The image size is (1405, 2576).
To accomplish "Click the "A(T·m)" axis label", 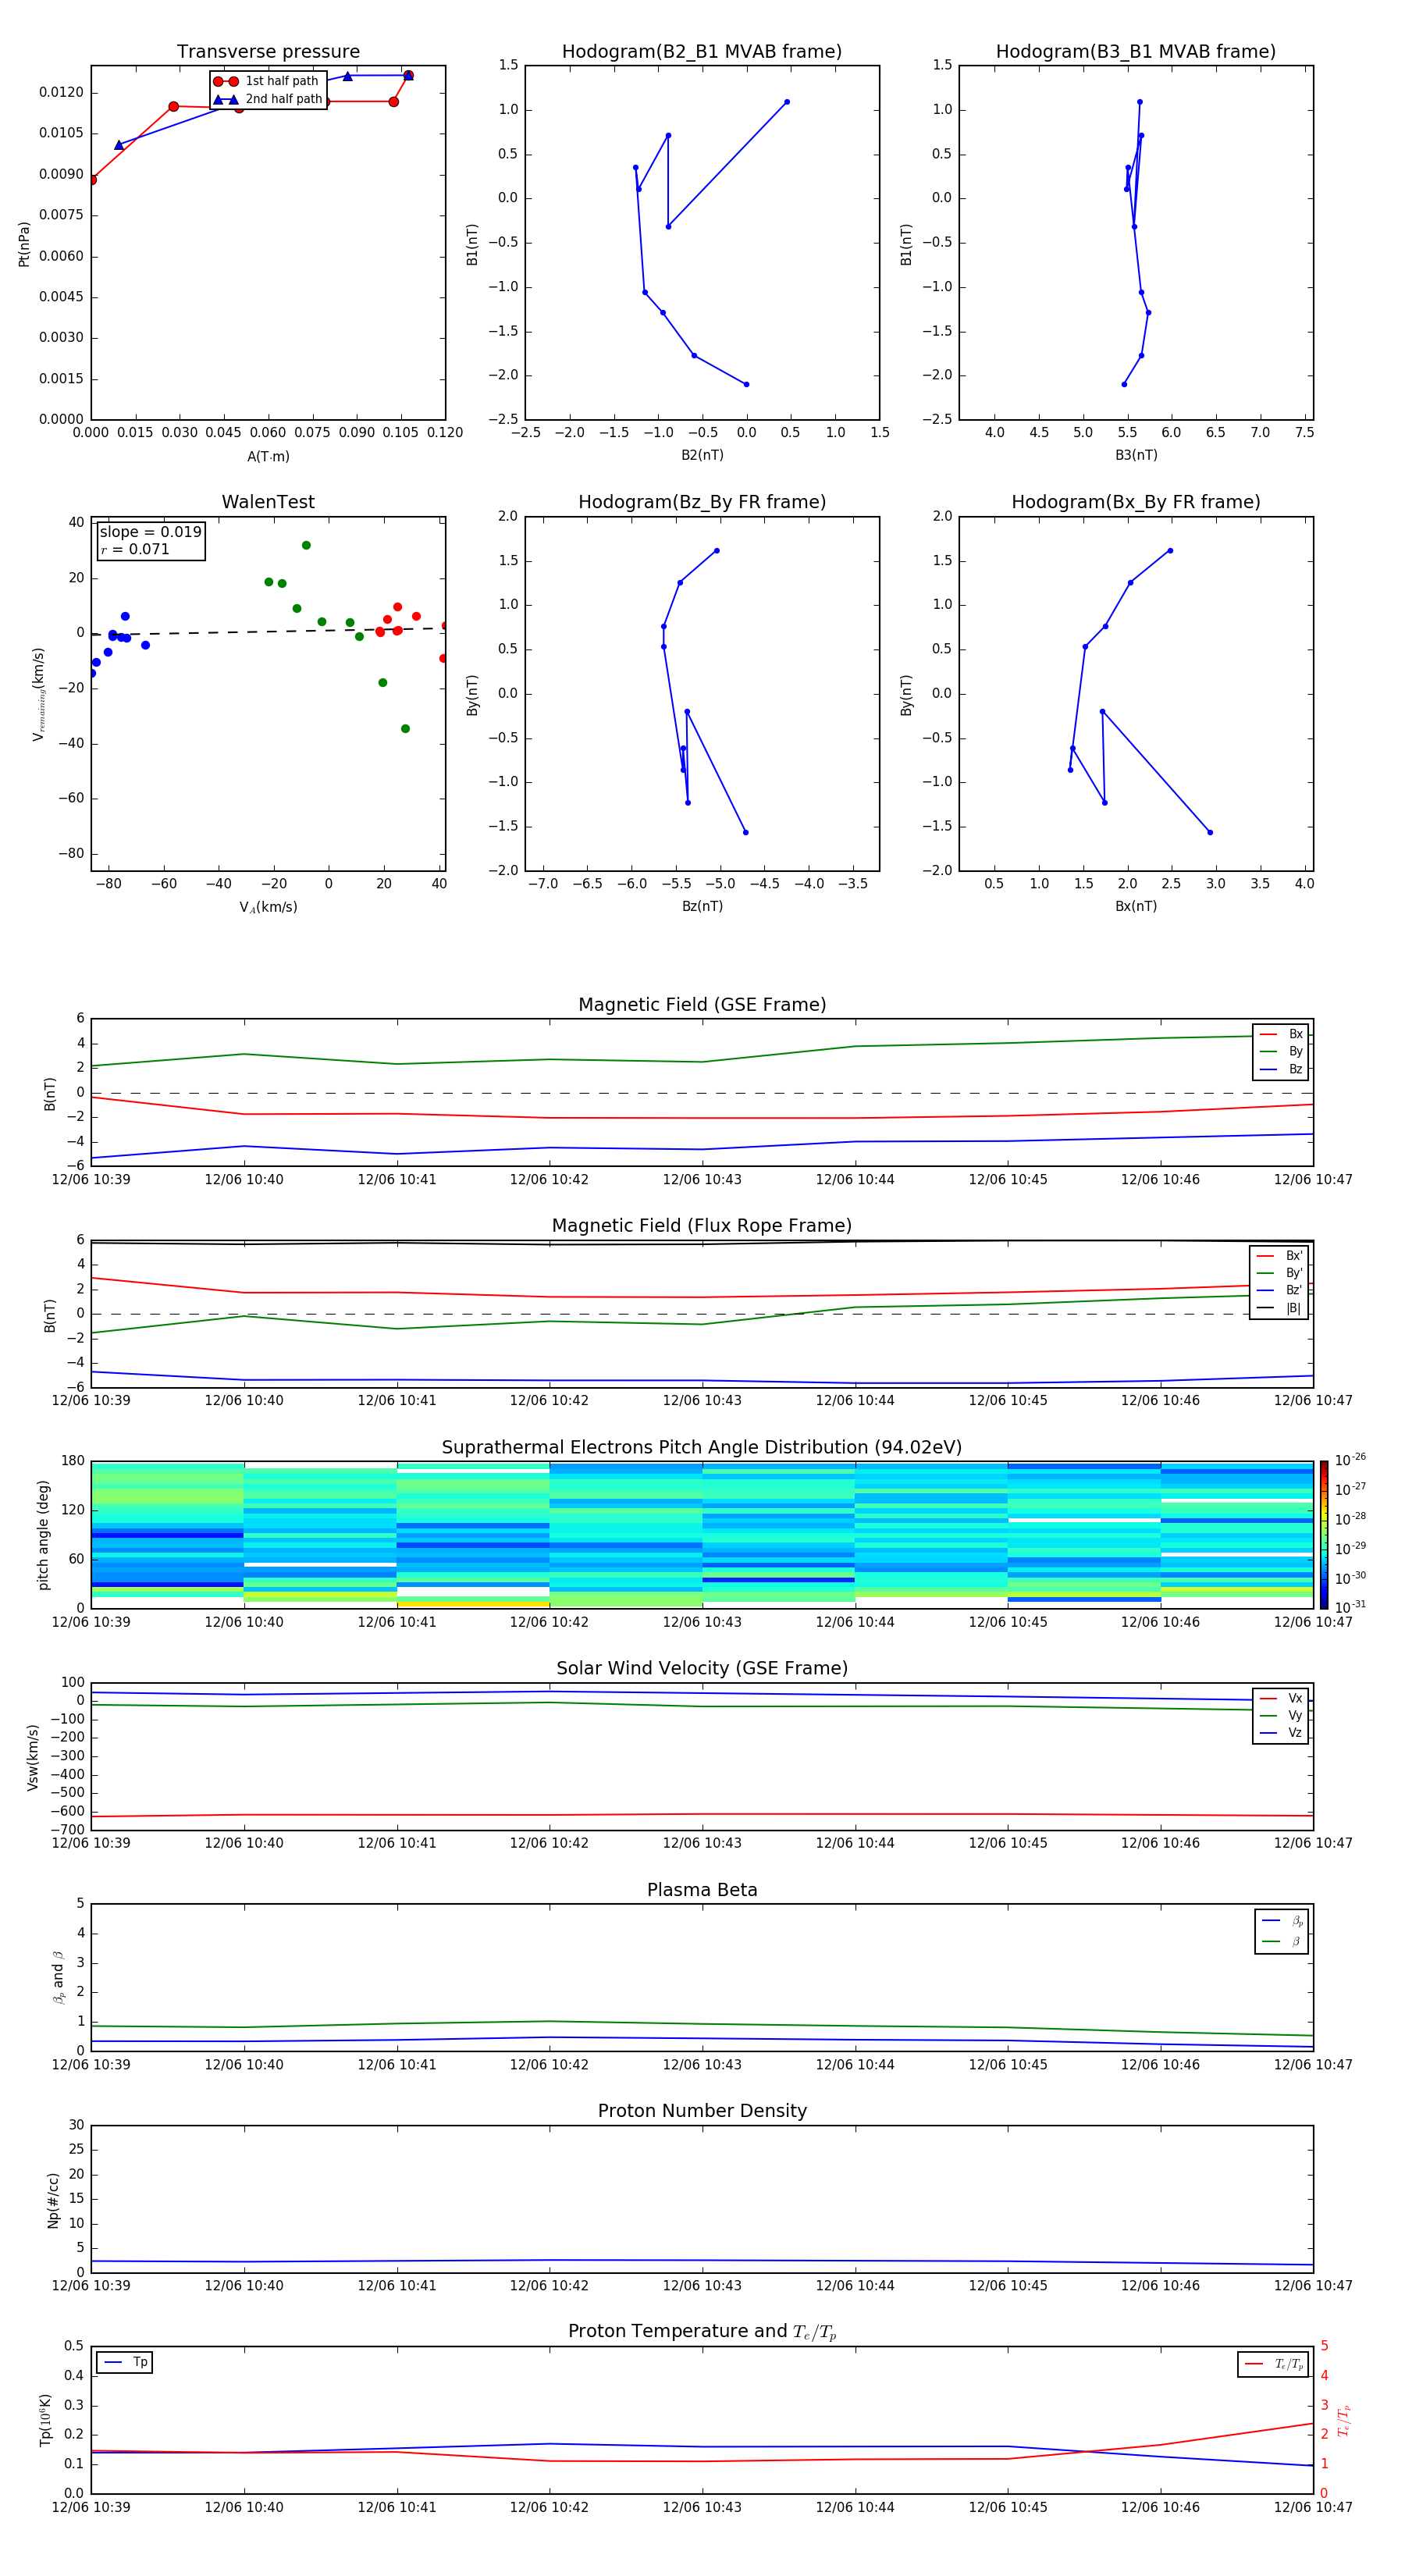I will [268, 456].
